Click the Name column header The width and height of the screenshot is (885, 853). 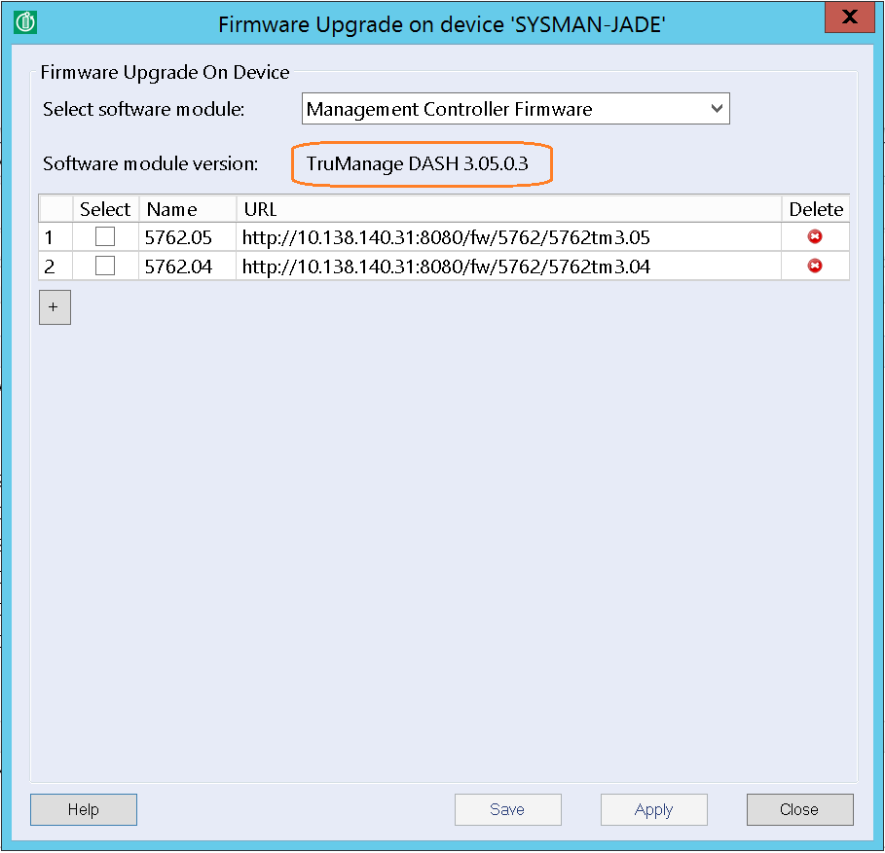pos(187,209)
